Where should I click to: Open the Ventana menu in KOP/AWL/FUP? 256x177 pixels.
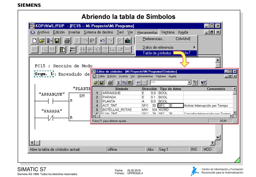[x=167, y=32]
